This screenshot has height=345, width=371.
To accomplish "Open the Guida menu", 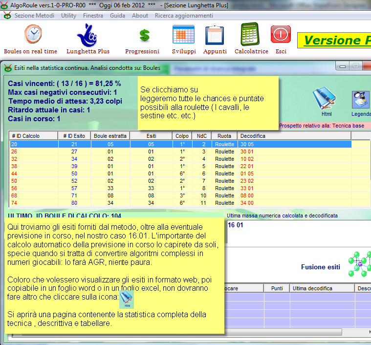I will point(117,16).
